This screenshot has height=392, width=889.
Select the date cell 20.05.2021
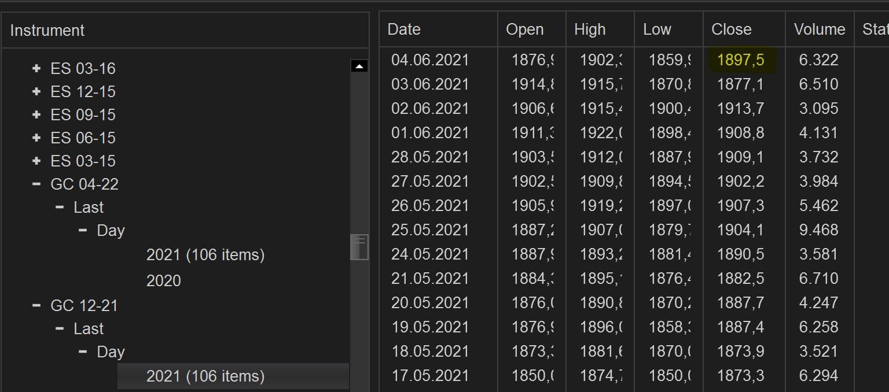(x=430, y=303)
